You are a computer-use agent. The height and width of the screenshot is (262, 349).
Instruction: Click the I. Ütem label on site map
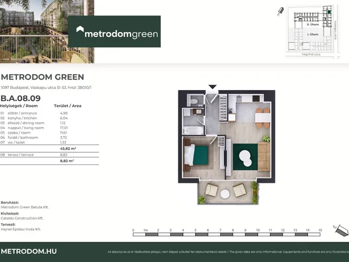(312, 34)
